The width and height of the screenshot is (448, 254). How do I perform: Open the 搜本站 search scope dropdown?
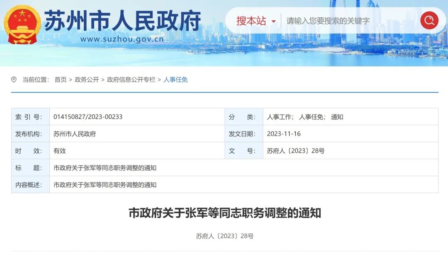point(256,21)
